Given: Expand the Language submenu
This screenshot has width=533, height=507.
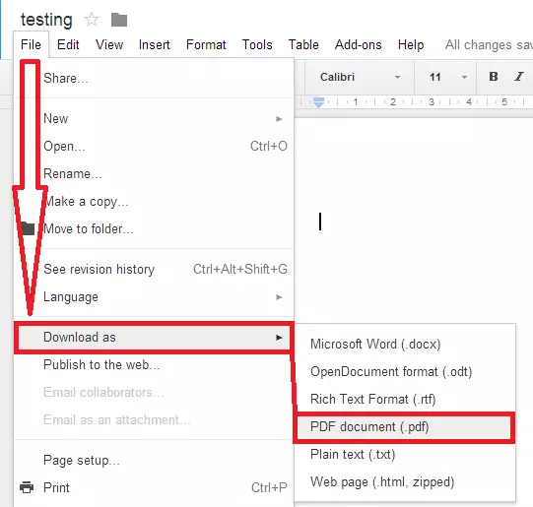Looking at the screenshot, I should 154,297.
